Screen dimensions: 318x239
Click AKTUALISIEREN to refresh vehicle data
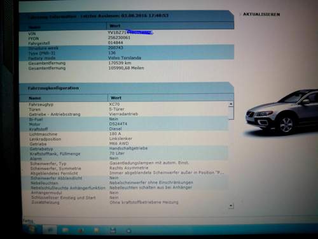[x=261, y=14]
